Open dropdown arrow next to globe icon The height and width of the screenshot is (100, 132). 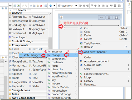pos(54,6)
